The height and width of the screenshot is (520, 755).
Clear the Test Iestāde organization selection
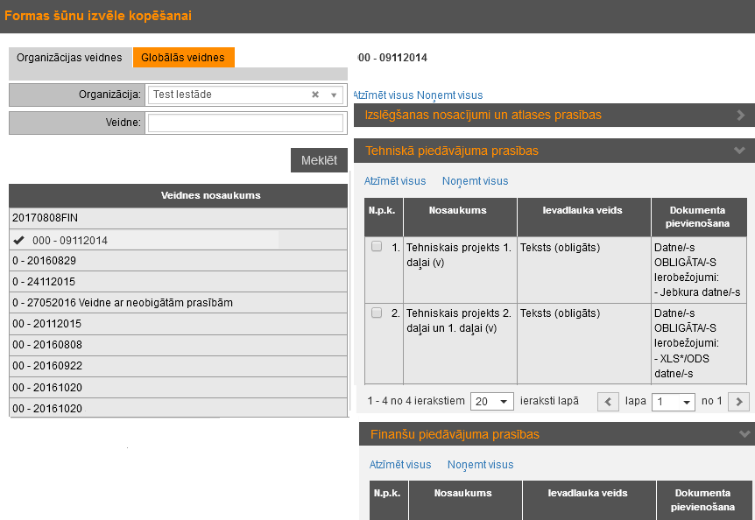click(315, 95)
